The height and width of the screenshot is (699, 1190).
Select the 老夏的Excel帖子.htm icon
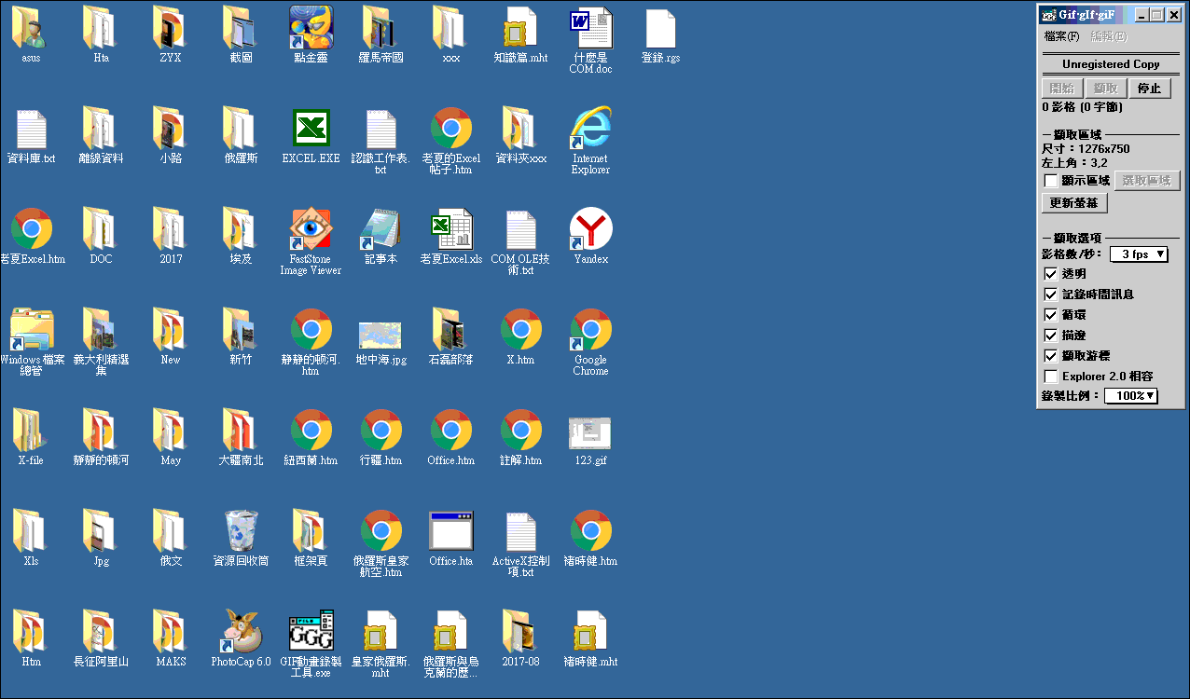[450, 129]
